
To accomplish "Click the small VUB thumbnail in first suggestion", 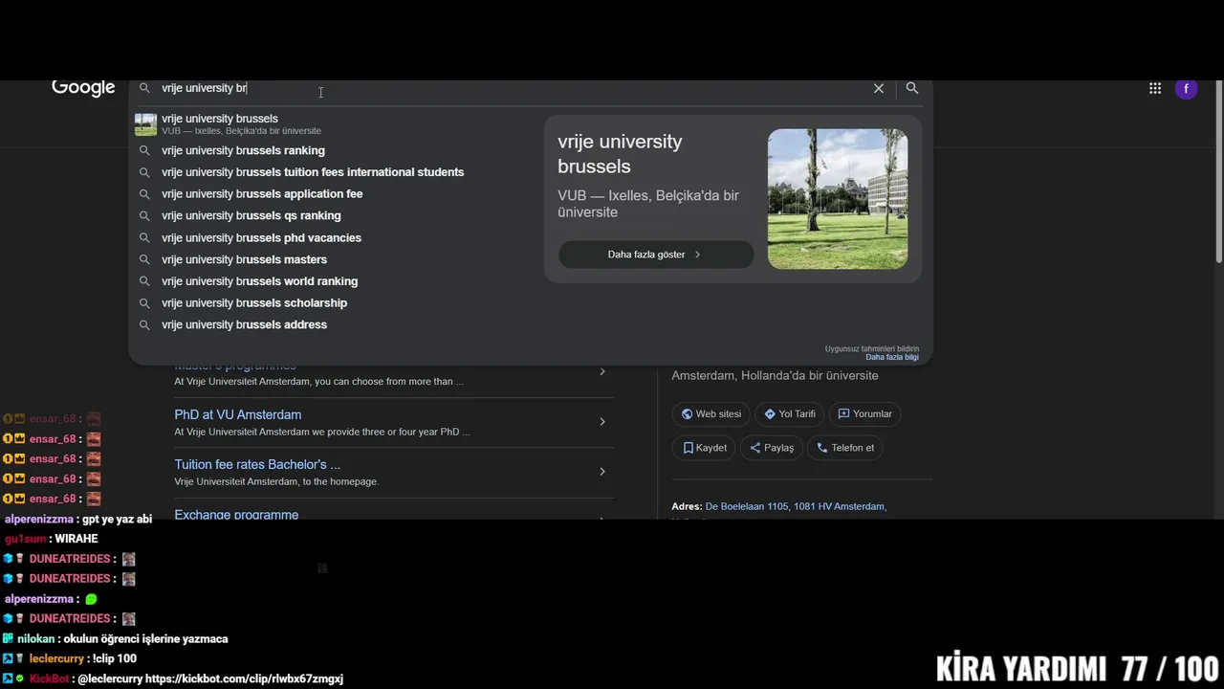I will point(145,124).
